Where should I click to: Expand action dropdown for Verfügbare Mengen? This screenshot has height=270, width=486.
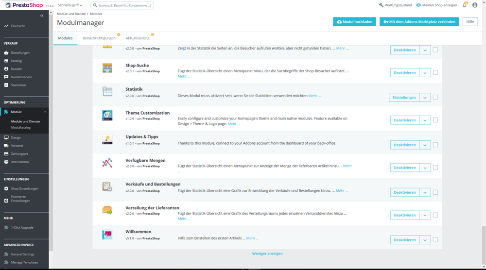point(425,168)
